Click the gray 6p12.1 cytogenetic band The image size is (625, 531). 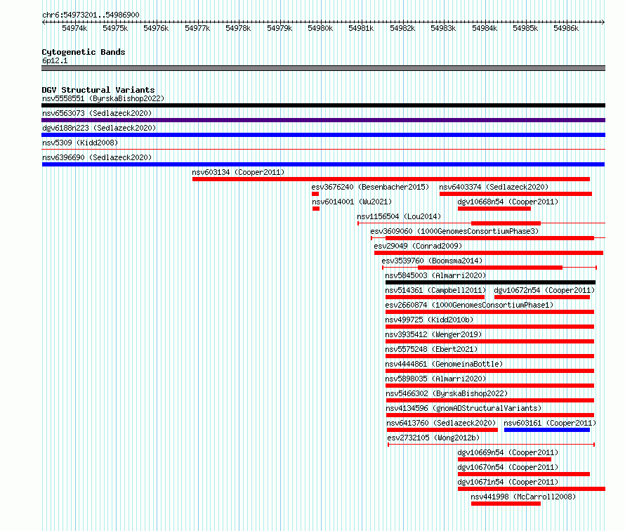point(323,68)
